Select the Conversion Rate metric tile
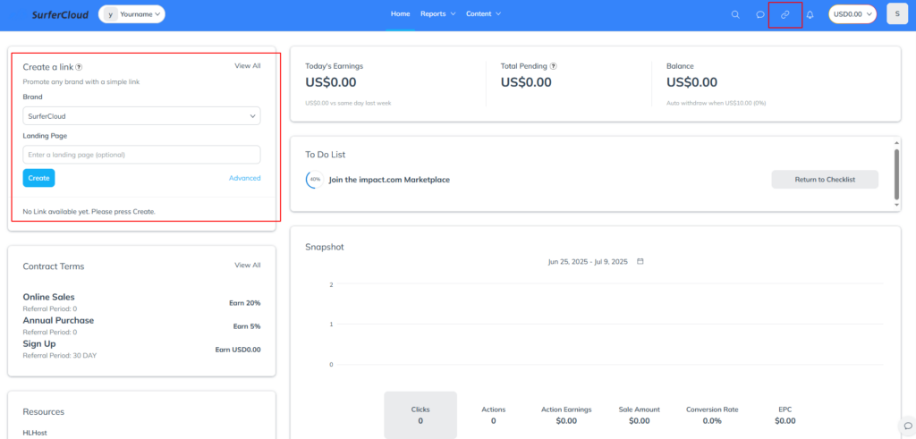 [712, 415]
